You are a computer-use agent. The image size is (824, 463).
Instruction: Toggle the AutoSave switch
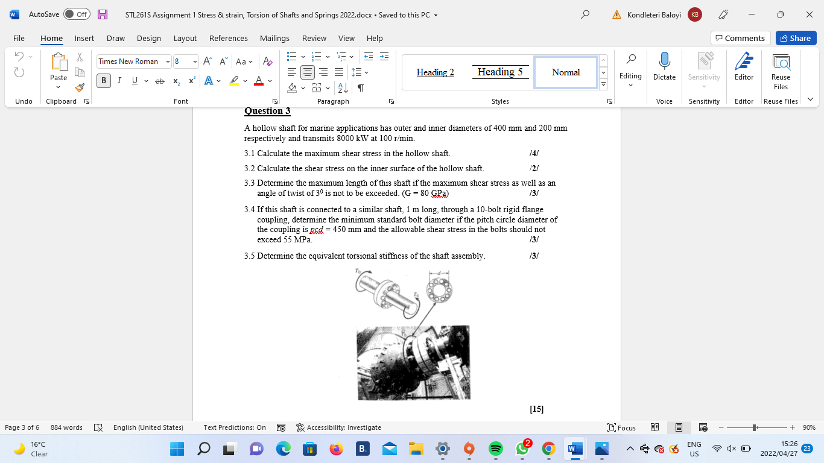pyautogui.click(x=76, y=14)
